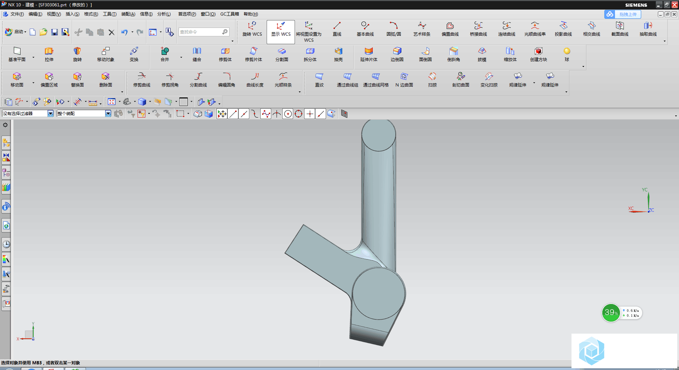Click the Save As icon with pencil

coord(65,32)
